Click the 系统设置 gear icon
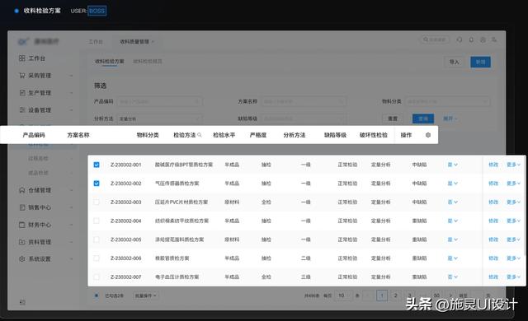Image resolution: width=528 pixels, height=321 pixels. pyautogui.click(x=22, y=259)
